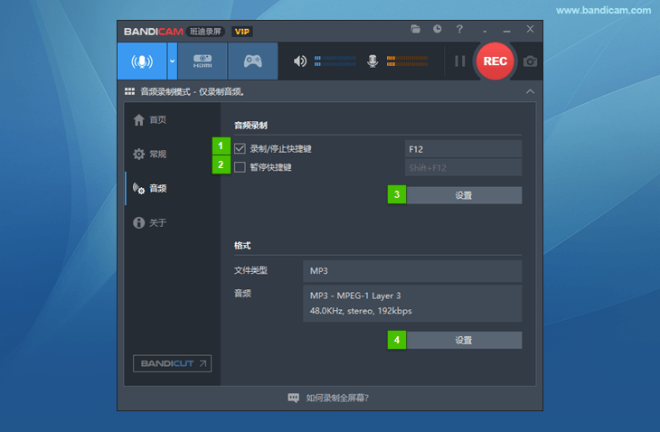Pause the recording

[x=459, y=61]
